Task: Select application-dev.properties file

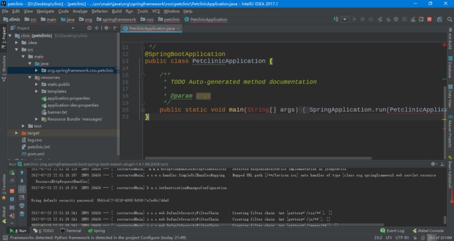Action: (x=73, y=105)
